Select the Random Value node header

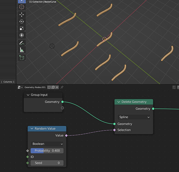47,129
